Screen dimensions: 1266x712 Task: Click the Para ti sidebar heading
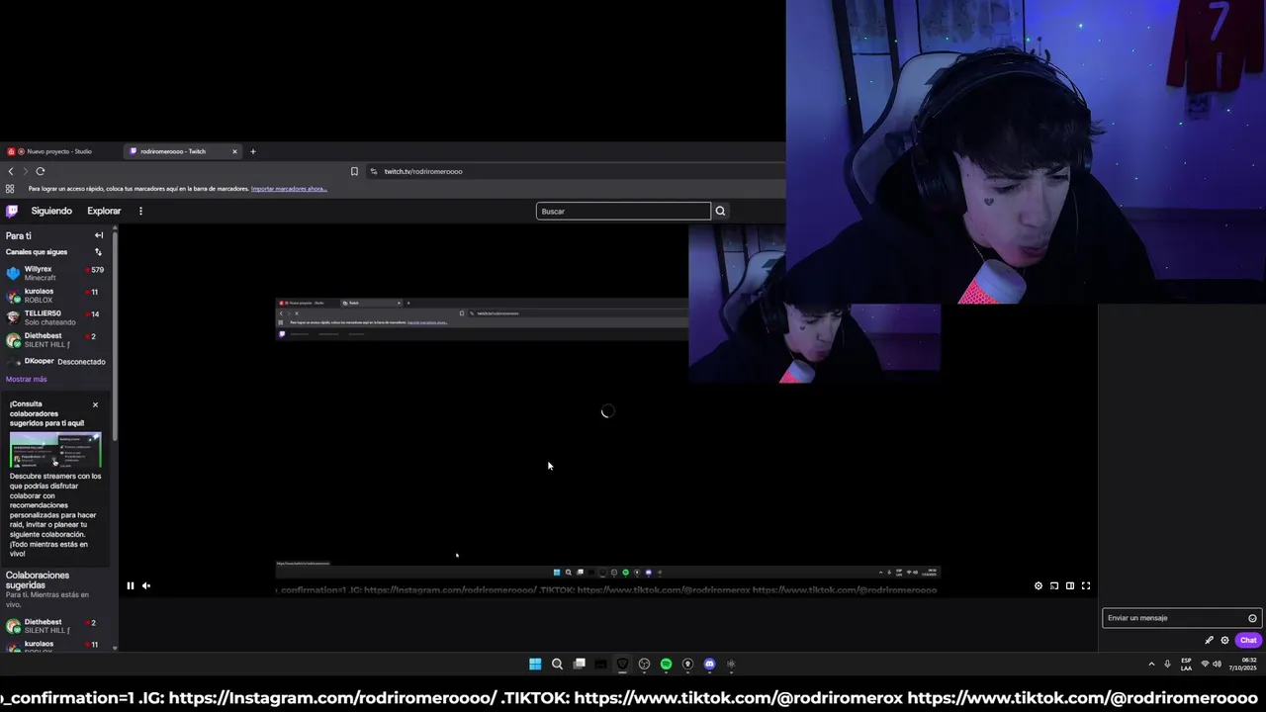coord(19,235)
